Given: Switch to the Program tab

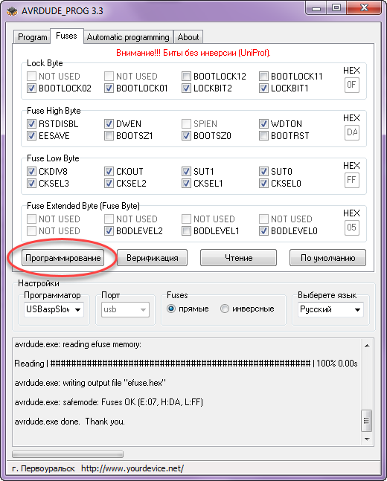Looking at the screenshot, I should (x=32, y=37).
